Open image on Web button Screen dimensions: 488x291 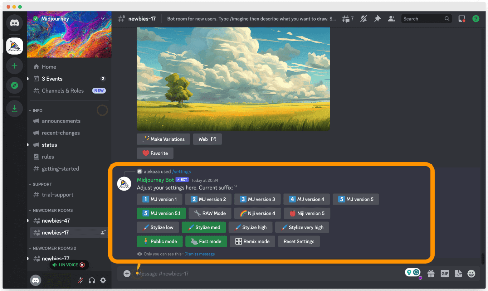[x=207, y=139]
